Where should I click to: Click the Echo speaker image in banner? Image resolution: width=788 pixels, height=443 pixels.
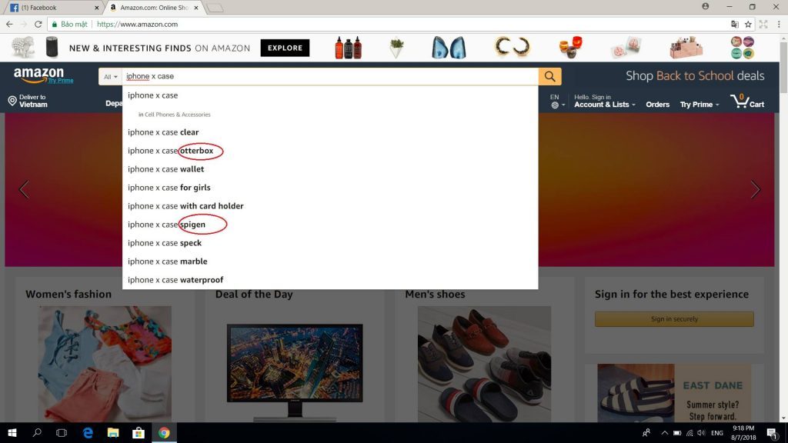[52, 47]
